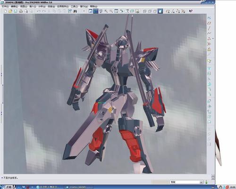
Task: Toggle datum points display
Action: pos(178,11)
